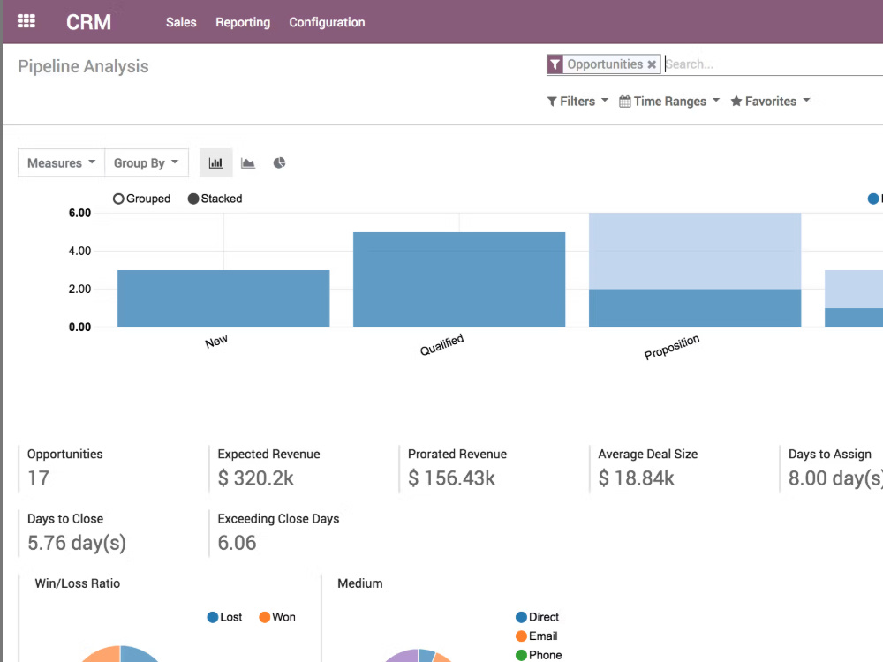Toggle the Won legend series
883x662 pixels.
click(277, 617)
